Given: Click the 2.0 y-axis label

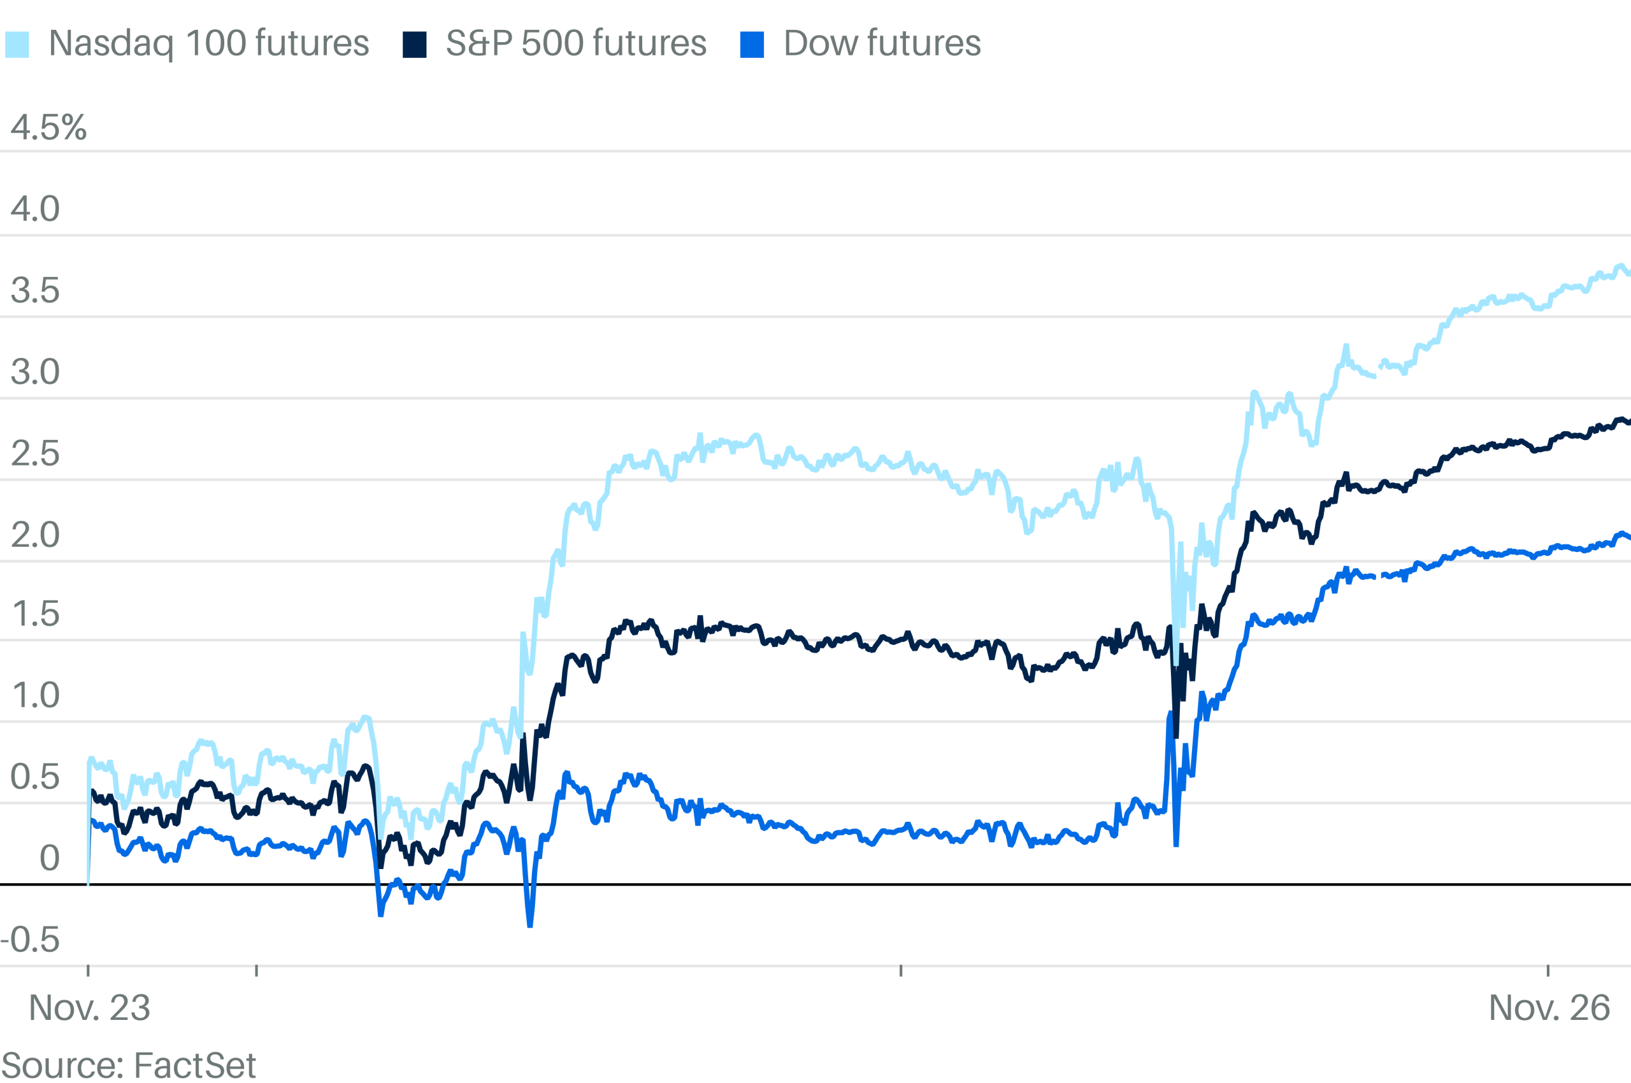Looking at the screenshot, I should [x=35, y=535].
